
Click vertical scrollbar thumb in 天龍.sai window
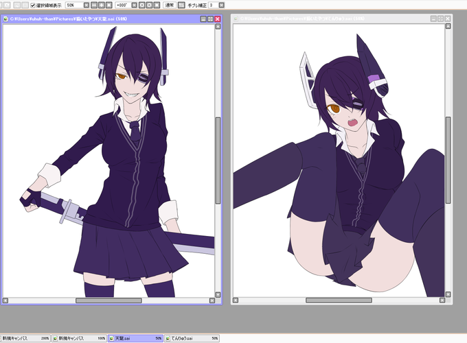coord(218,161)
